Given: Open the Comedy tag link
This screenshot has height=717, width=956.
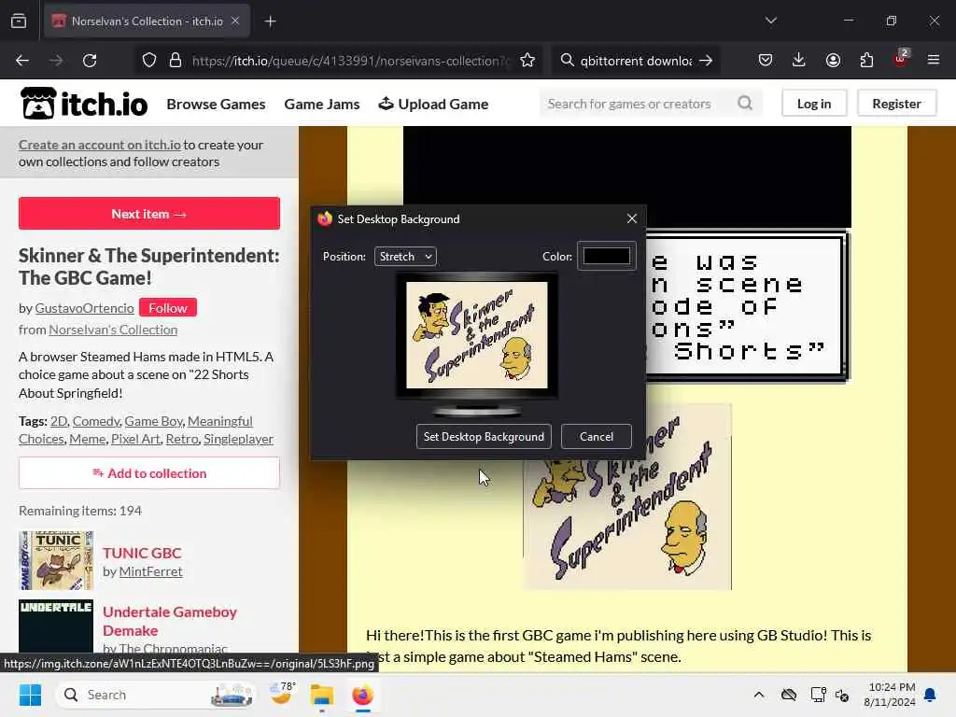Looking at the screenshot, I should click(x=96, y=421).
